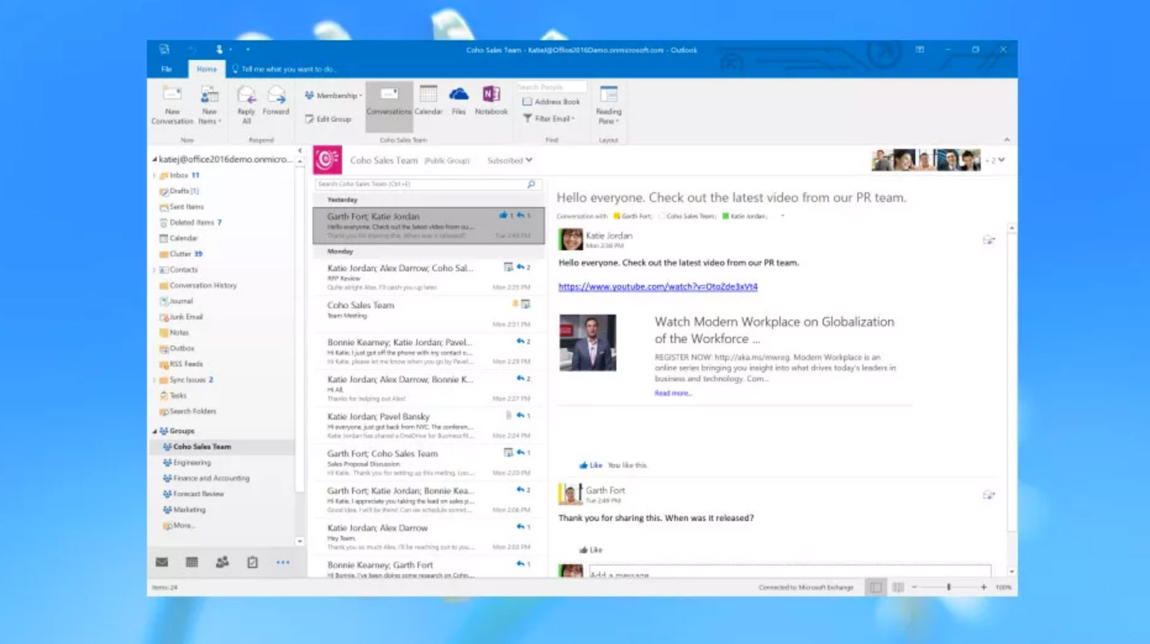
Task: Open the File tab
Action: pyautogui.click(x=166, y=69)
